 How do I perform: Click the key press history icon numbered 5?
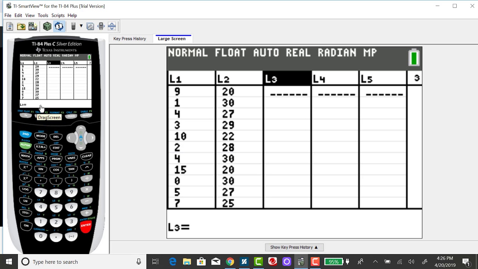[x=59, y=26]
